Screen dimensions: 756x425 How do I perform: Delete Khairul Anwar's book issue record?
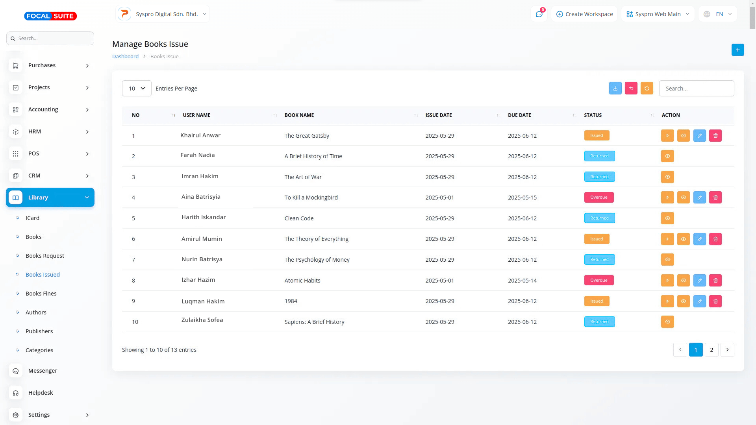tap(715, 136)
